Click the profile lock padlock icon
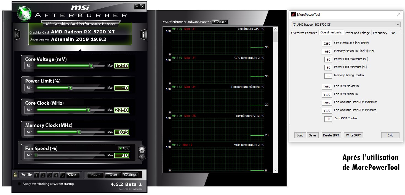The image size is (405, 195). [15, 175]
